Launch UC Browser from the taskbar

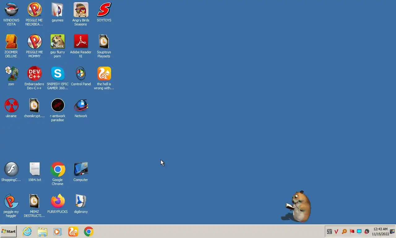click(73, 231)
